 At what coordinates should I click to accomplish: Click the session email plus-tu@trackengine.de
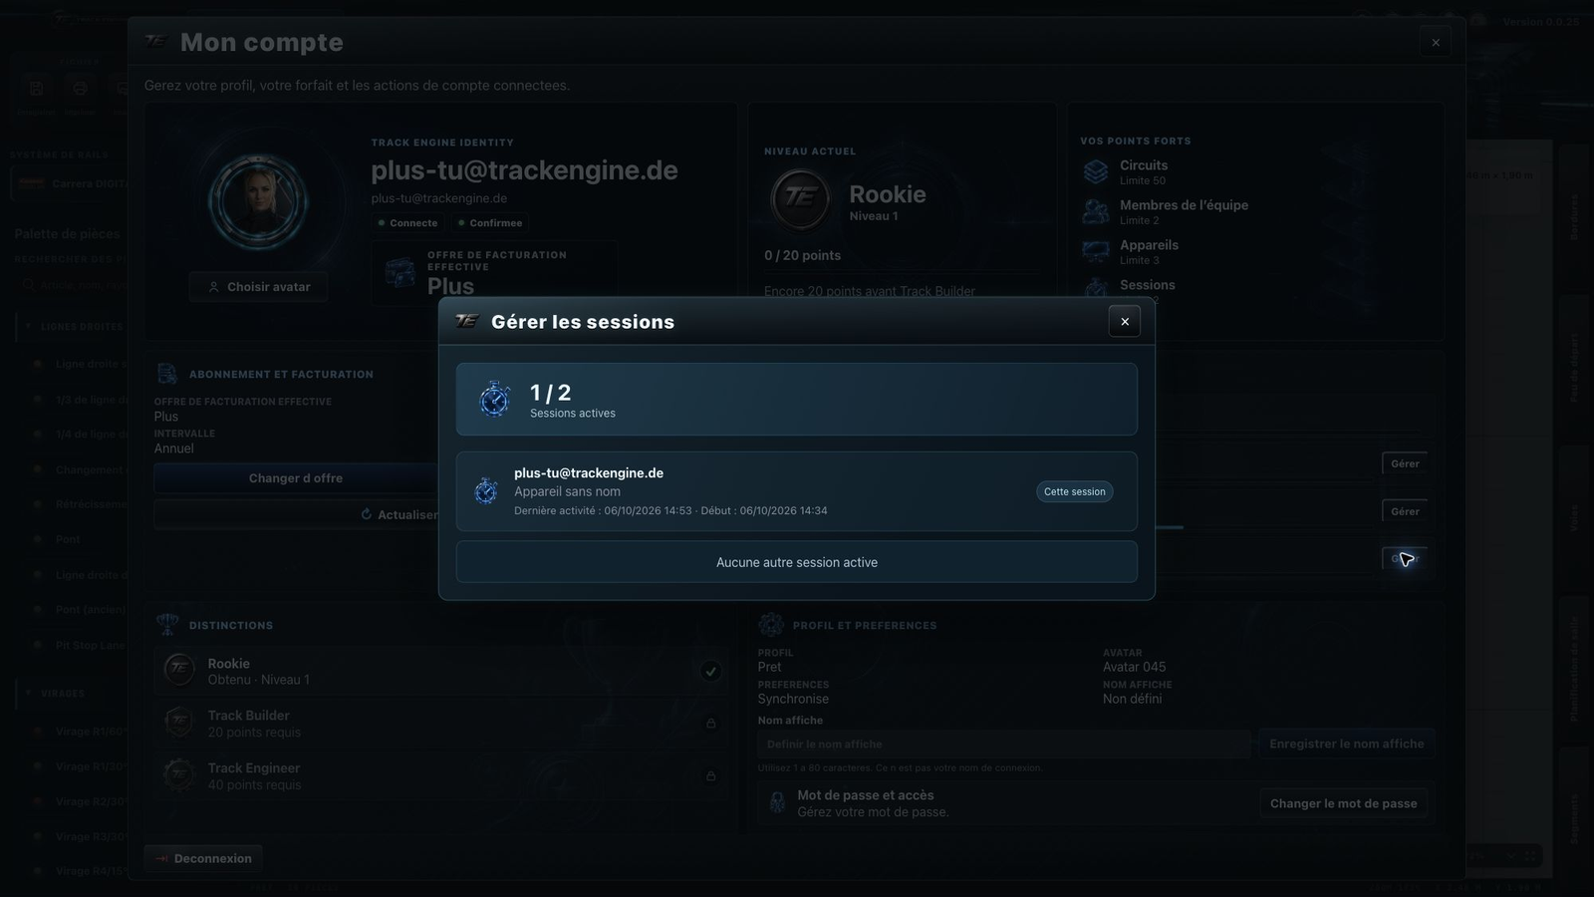pyautogui.click(x=589, y=473)
